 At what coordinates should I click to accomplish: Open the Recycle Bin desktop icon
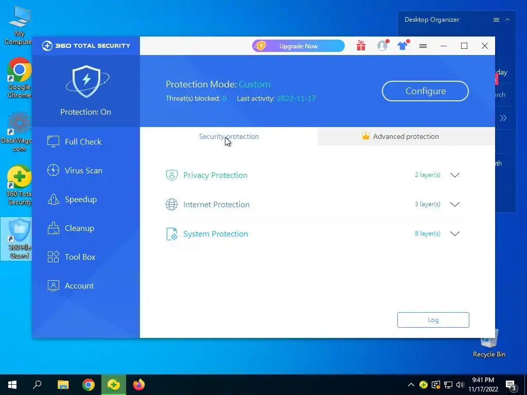pyautogui.click(x=489, y=343)
